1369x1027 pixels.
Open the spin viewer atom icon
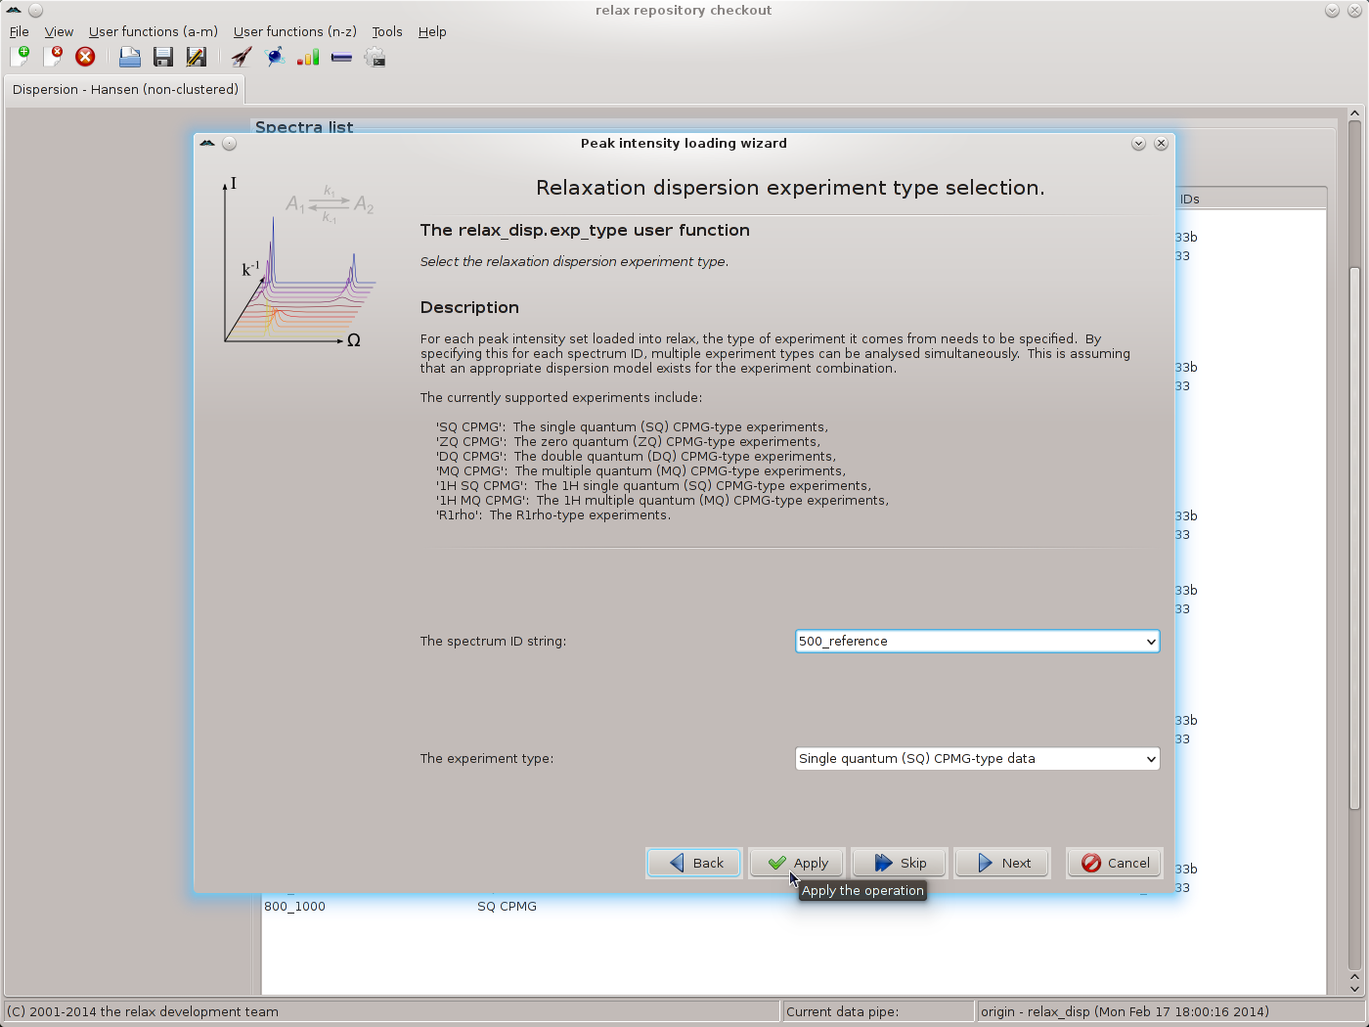276,57
